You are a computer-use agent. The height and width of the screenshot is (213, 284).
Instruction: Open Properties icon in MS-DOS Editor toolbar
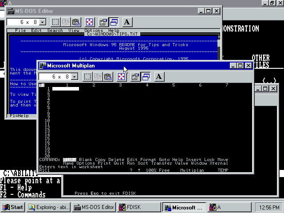coord(103,22)
